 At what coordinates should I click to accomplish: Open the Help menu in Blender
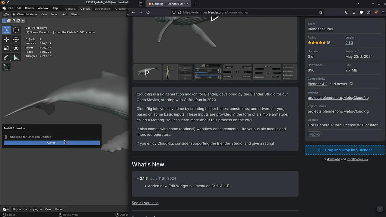55,8
